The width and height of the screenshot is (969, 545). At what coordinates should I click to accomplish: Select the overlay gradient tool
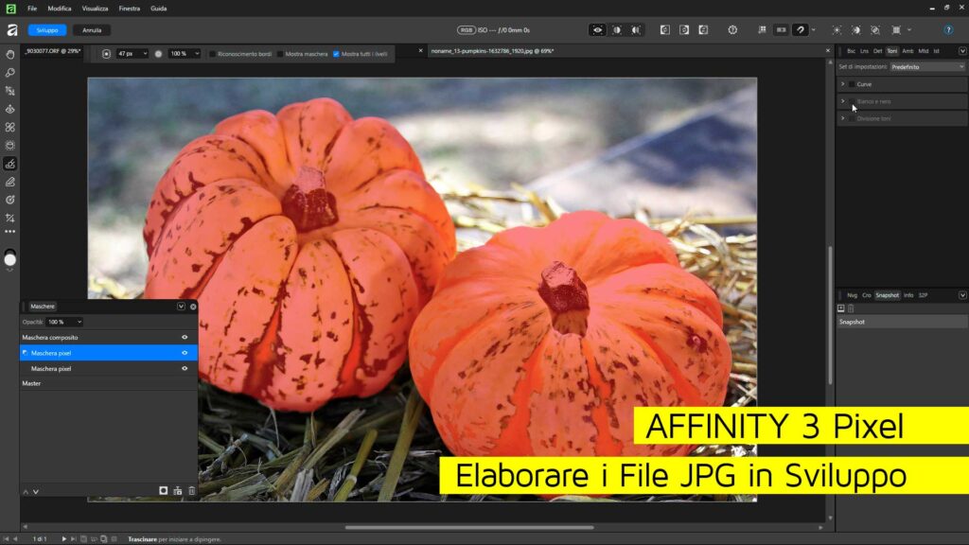(x=9, y=200)
